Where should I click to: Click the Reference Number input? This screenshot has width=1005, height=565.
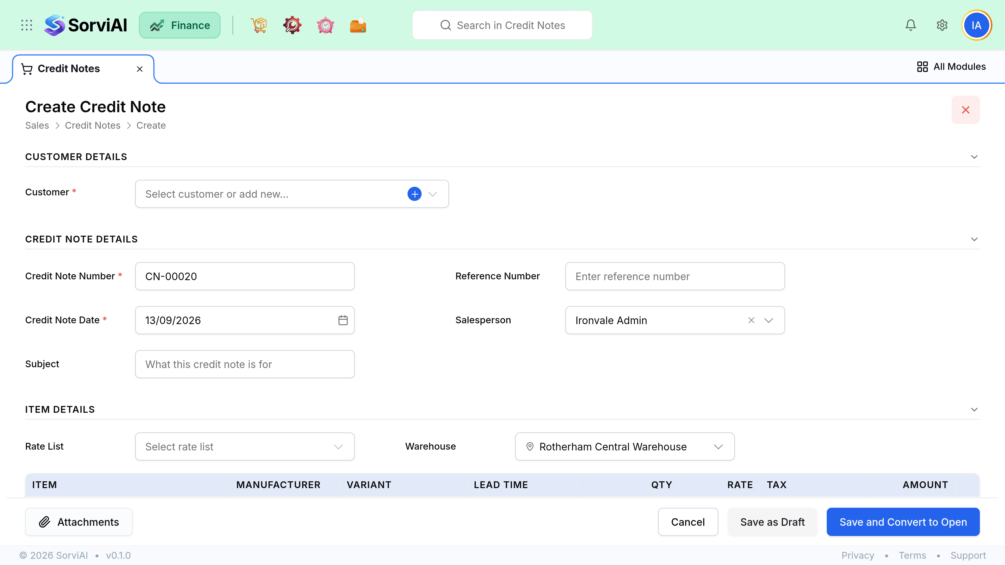tap(675, 276)
